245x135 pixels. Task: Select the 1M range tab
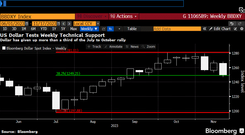pyautogui.click(x=24, y=29)
